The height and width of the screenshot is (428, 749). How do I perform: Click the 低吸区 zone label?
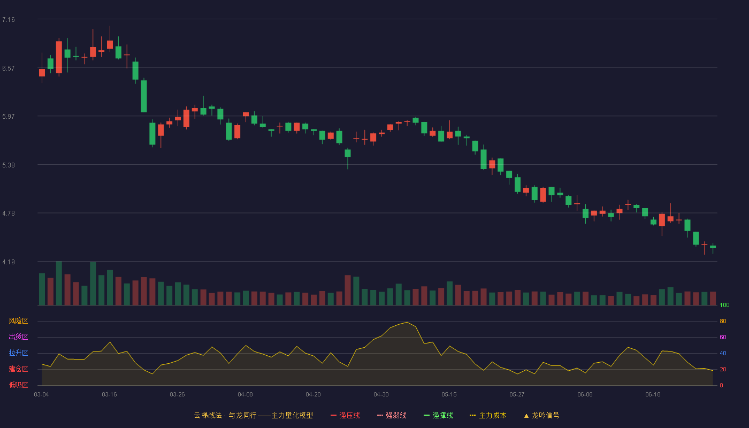(x=18, y=385)
